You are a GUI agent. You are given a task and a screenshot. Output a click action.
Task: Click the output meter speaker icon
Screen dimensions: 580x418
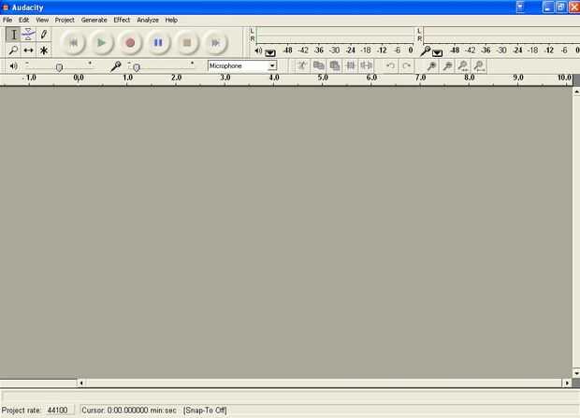click(x=258, y=50)
